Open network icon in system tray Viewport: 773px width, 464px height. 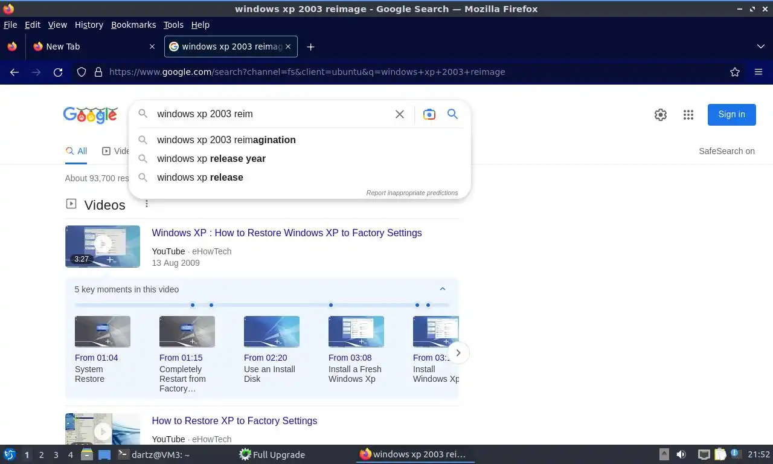704,454
